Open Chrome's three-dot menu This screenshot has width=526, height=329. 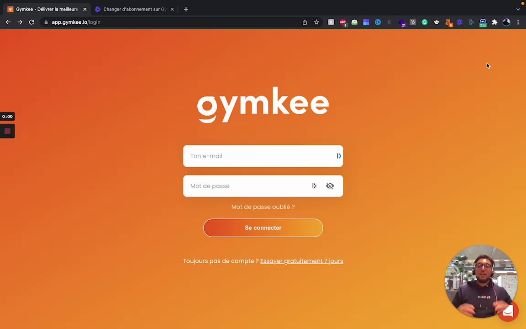click(x=518, y=22)
